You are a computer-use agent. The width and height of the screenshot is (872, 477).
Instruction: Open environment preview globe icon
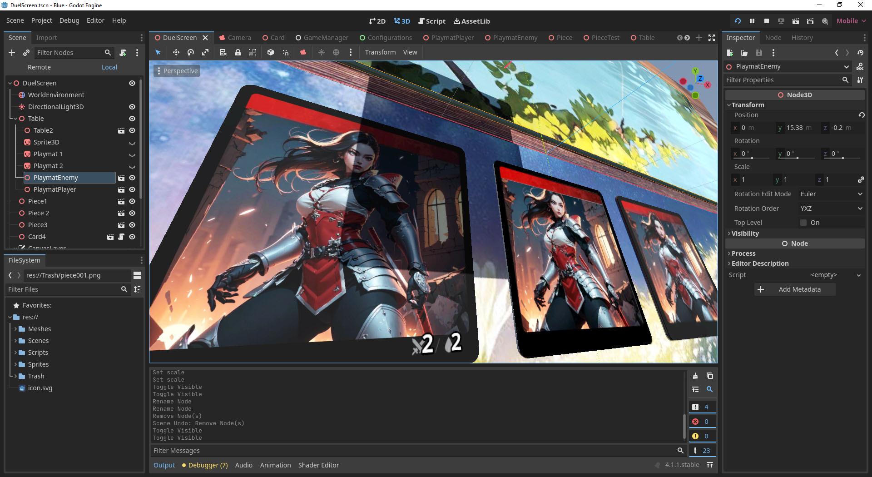[336, 52]
